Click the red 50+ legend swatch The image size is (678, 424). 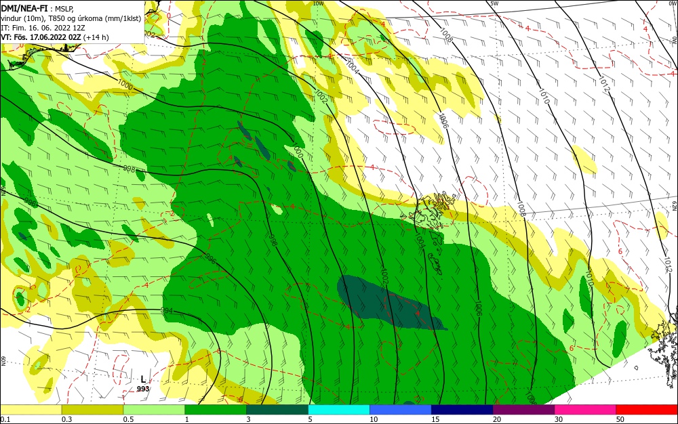coord(647,410)
